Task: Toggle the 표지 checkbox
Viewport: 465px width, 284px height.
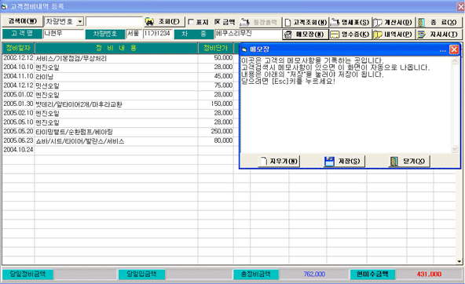Action: pos(192,22)
